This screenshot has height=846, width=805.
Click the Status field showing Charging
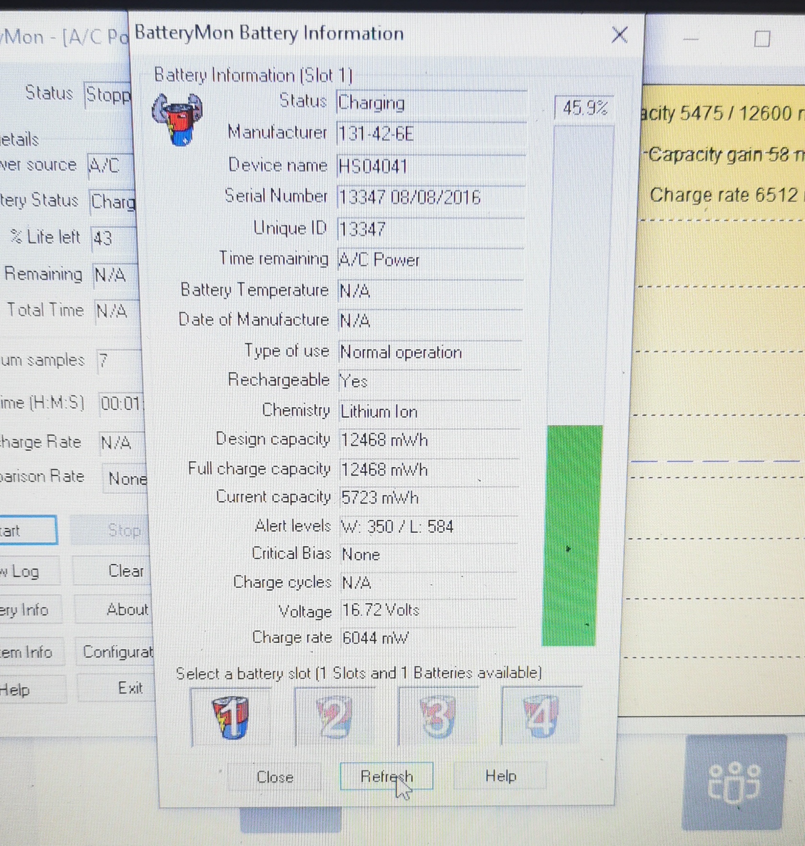(431, 103)
